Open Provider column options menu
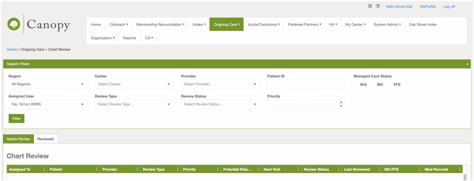This screenshot has height=181, width=474. [x=137, y=169]
